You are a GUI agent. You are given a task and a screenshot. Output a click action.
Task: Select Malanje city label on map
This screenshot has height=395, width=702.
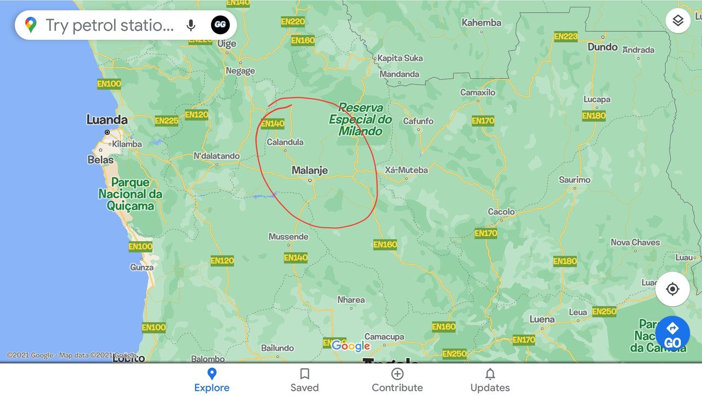[x=310, y=171]
